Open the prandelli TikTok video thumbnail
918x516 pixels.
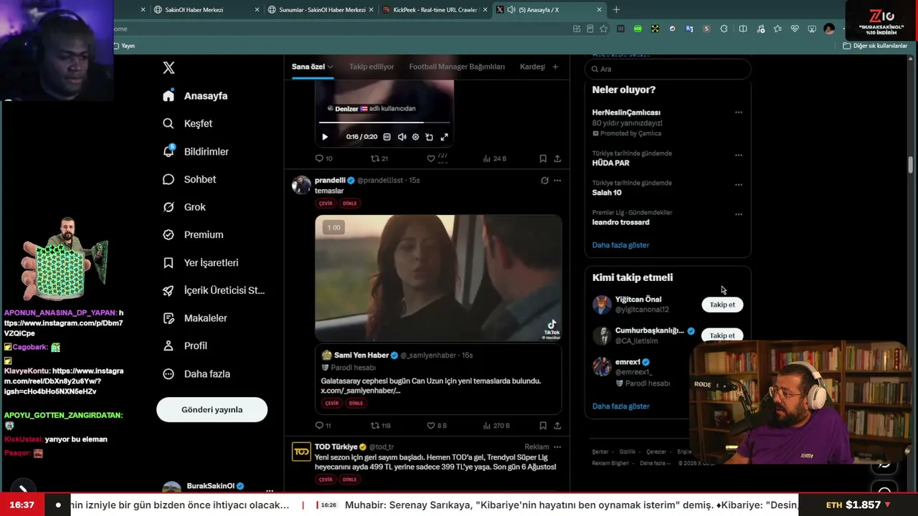click(438, 278)
